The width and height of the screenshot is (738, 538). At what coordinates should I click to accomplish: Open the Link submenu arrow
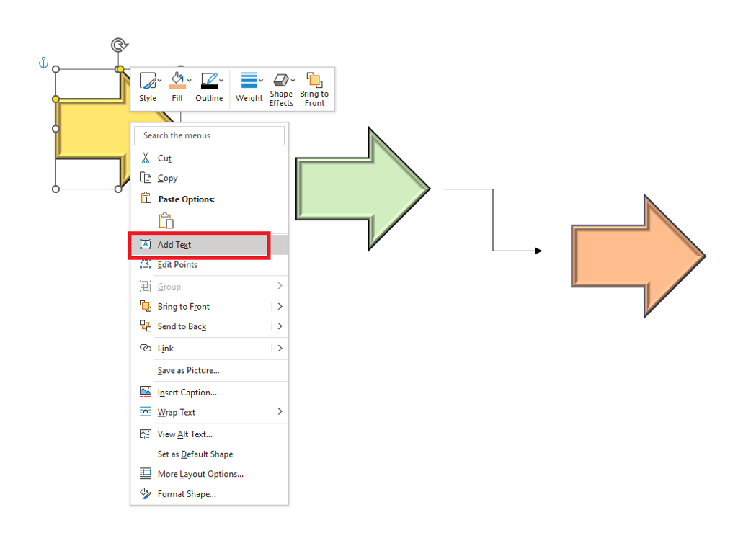click(280, 349)
